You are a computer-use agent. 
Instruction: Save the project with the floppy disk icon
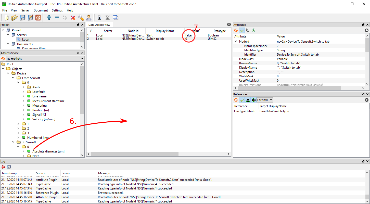(22, 18)
